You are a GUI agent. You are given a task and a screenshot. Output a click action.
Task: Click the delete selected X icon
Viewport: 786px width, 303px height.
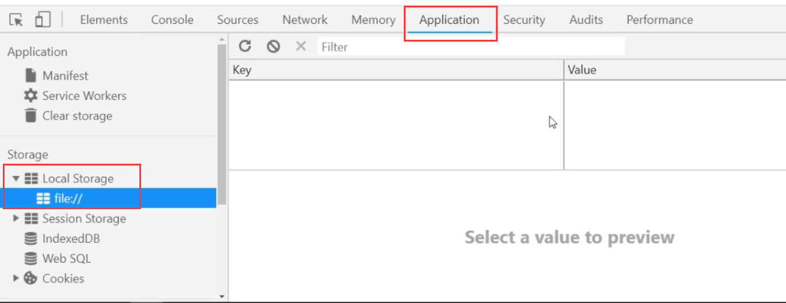click(x=301, y=47)
